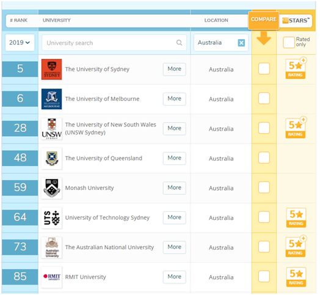Tick compare checkbox for Monash University
This screenshot has height=295, width=320.
tap(264, 188)
